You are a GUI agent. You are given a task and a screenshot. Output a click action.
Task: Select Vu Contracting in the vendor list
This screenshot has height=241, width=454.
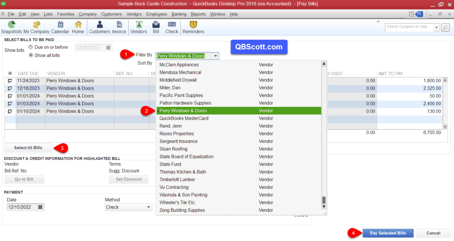pos(239,187)
